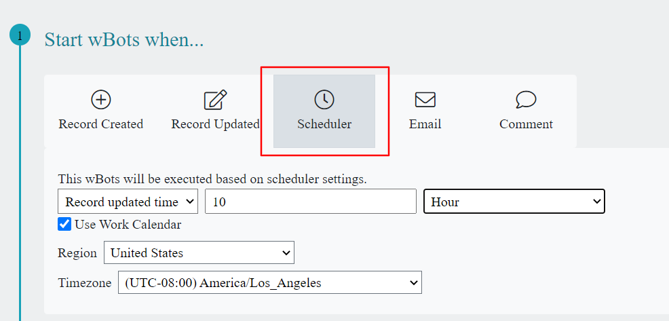669x321 pixels.
Task: Click the Record Created label
Action: coord(100,124)
